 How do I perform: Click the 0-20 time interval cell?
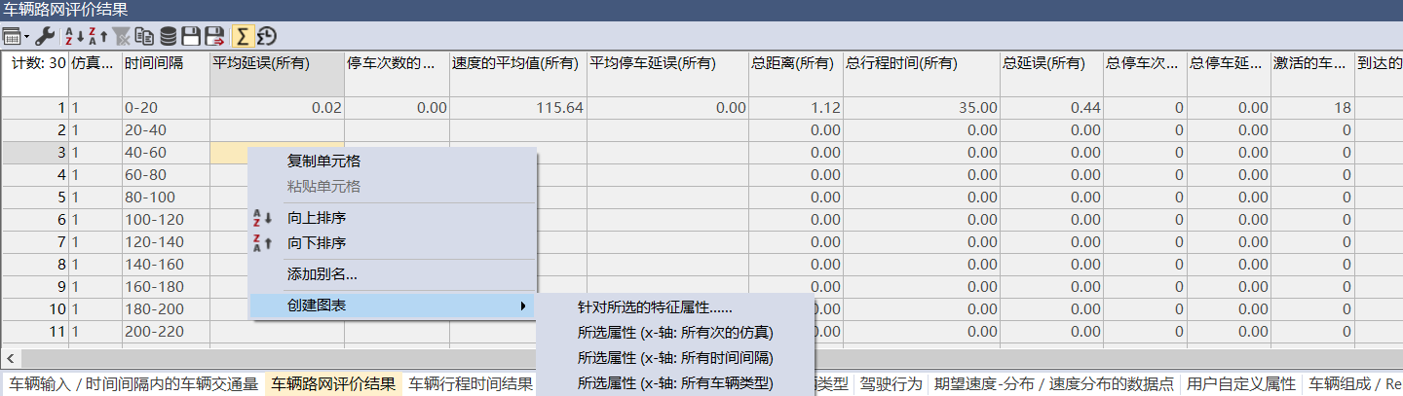point(166,108)
